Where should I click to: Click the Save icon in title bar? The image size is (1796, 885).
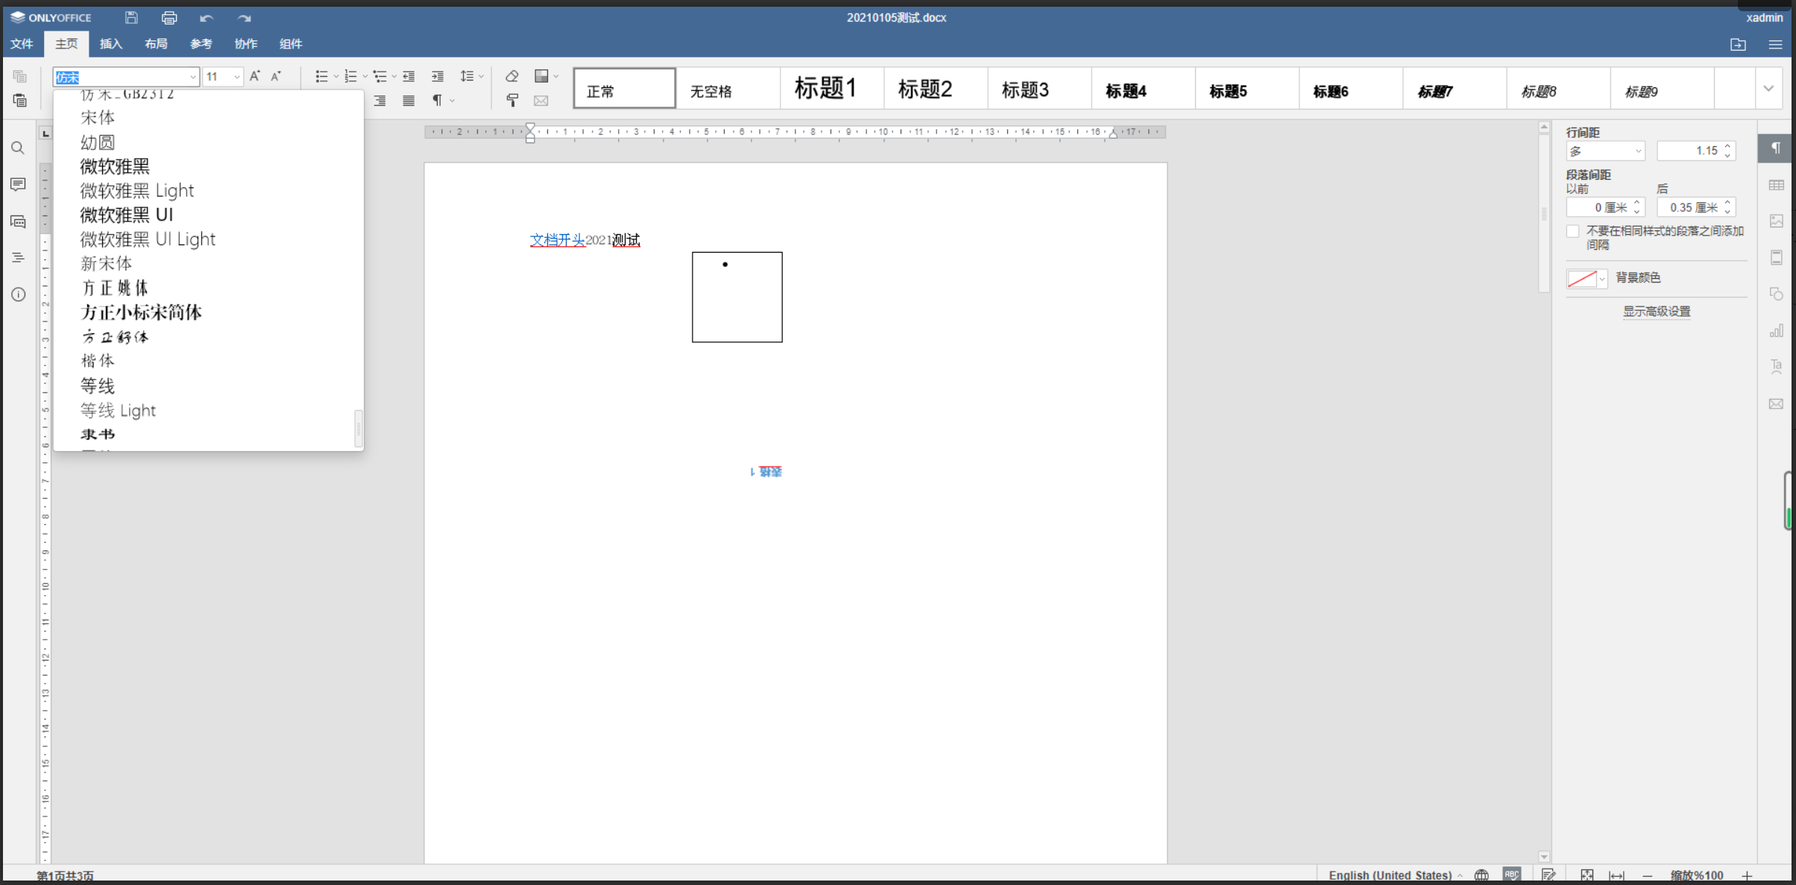tap(131, 17)
